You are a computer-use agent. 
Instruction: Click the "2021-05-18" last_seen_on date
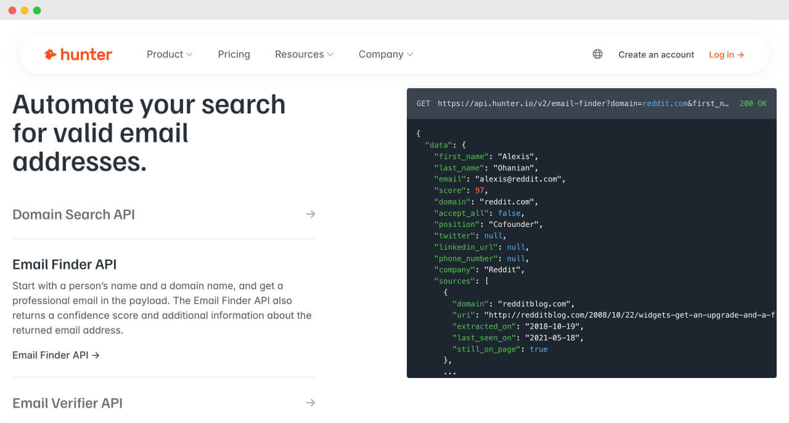(552, 338)
